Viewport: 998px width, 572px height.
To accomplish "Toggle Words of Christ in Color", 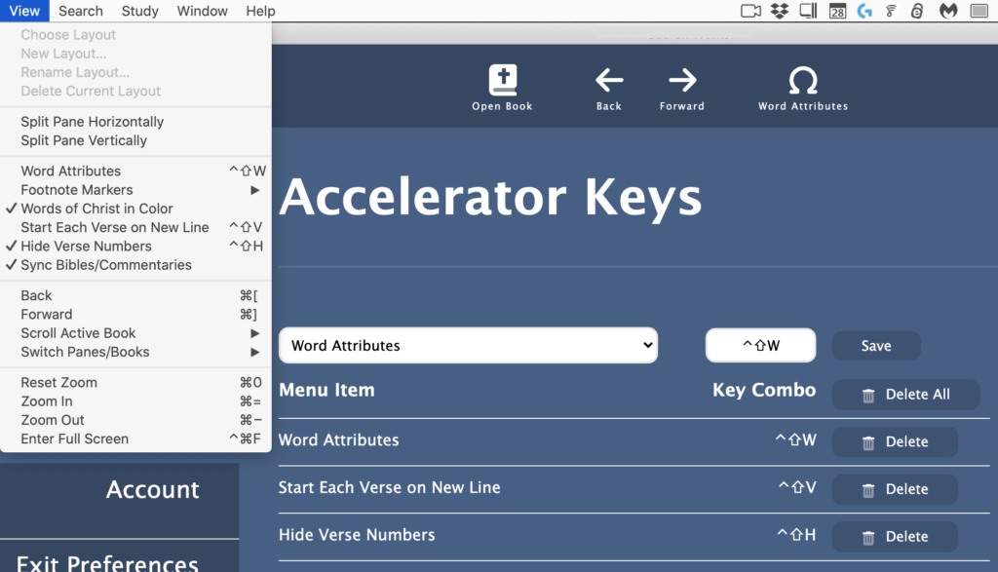I will 135,209.
